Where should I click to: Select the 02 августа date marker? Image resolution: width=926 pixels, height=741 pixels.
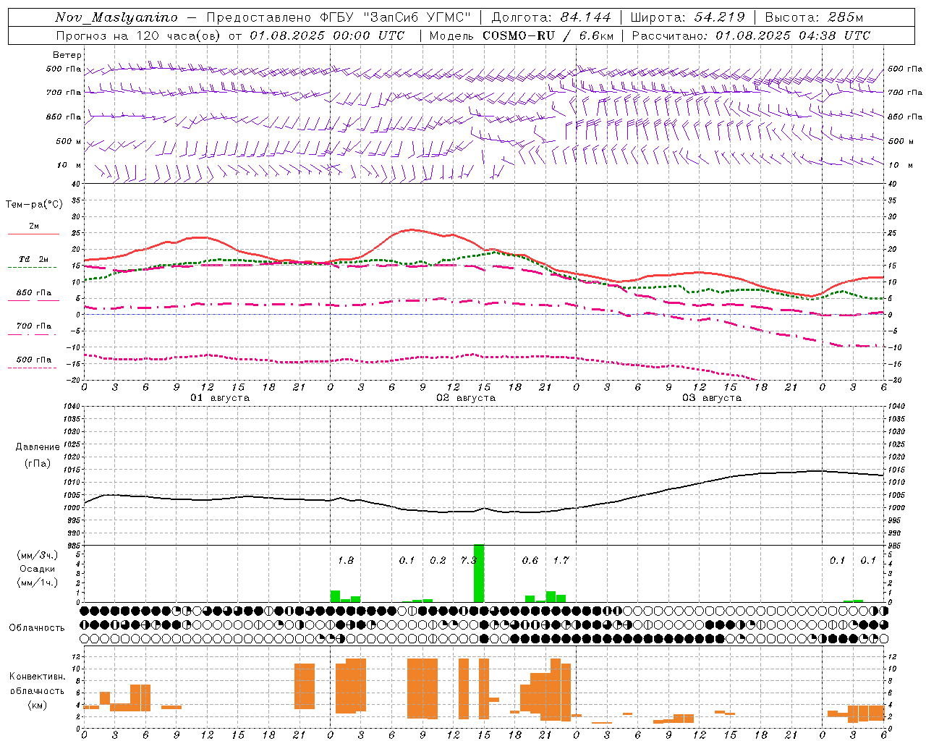[466, 398]
